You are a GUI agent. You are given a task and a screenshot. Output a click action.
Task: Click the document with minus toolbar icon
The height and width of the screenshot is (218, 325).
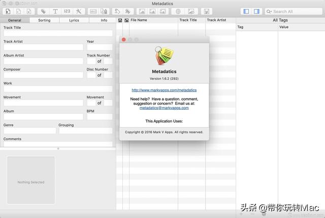point(18,11)
